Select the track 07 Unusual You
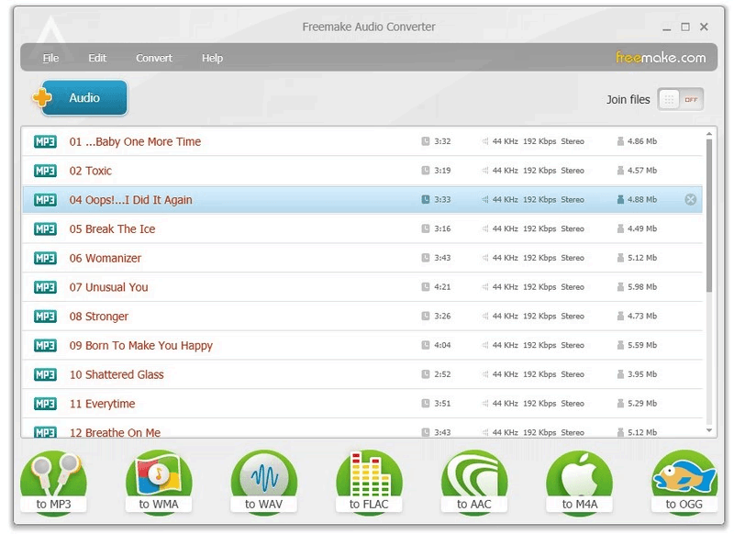The width and height of the screenshot is (734, 534). (362, 287)
